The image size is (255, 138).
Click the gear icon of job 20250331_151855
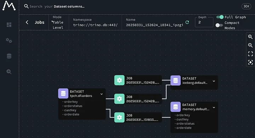tap(119, 117)
